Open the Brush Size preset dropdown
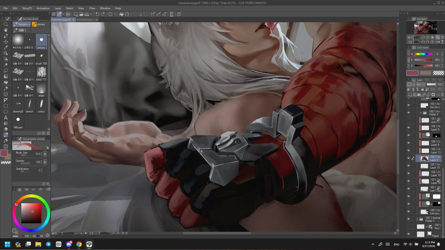Image resolution: width=445 pixels, height=250 pixels. pos(45,154)
